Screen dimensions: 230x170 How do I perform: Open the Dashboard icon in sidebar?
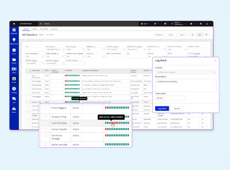14,31
